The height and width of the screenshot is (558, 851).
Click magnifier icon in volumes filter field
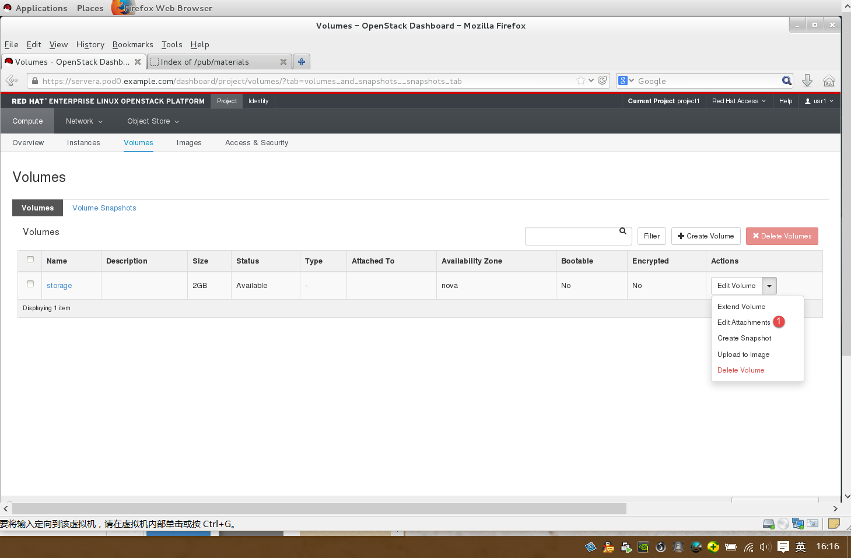623,231
